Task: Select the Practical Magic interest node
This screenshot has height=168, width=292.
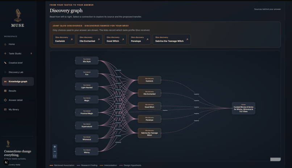Action: click(87, 112)
